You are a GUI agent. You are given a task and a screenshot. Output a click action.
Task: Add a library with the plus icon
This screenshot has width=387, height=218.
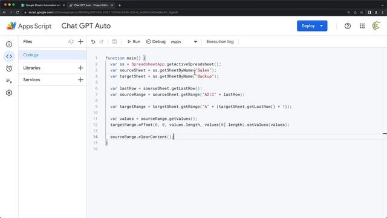(x=80, y=68)
